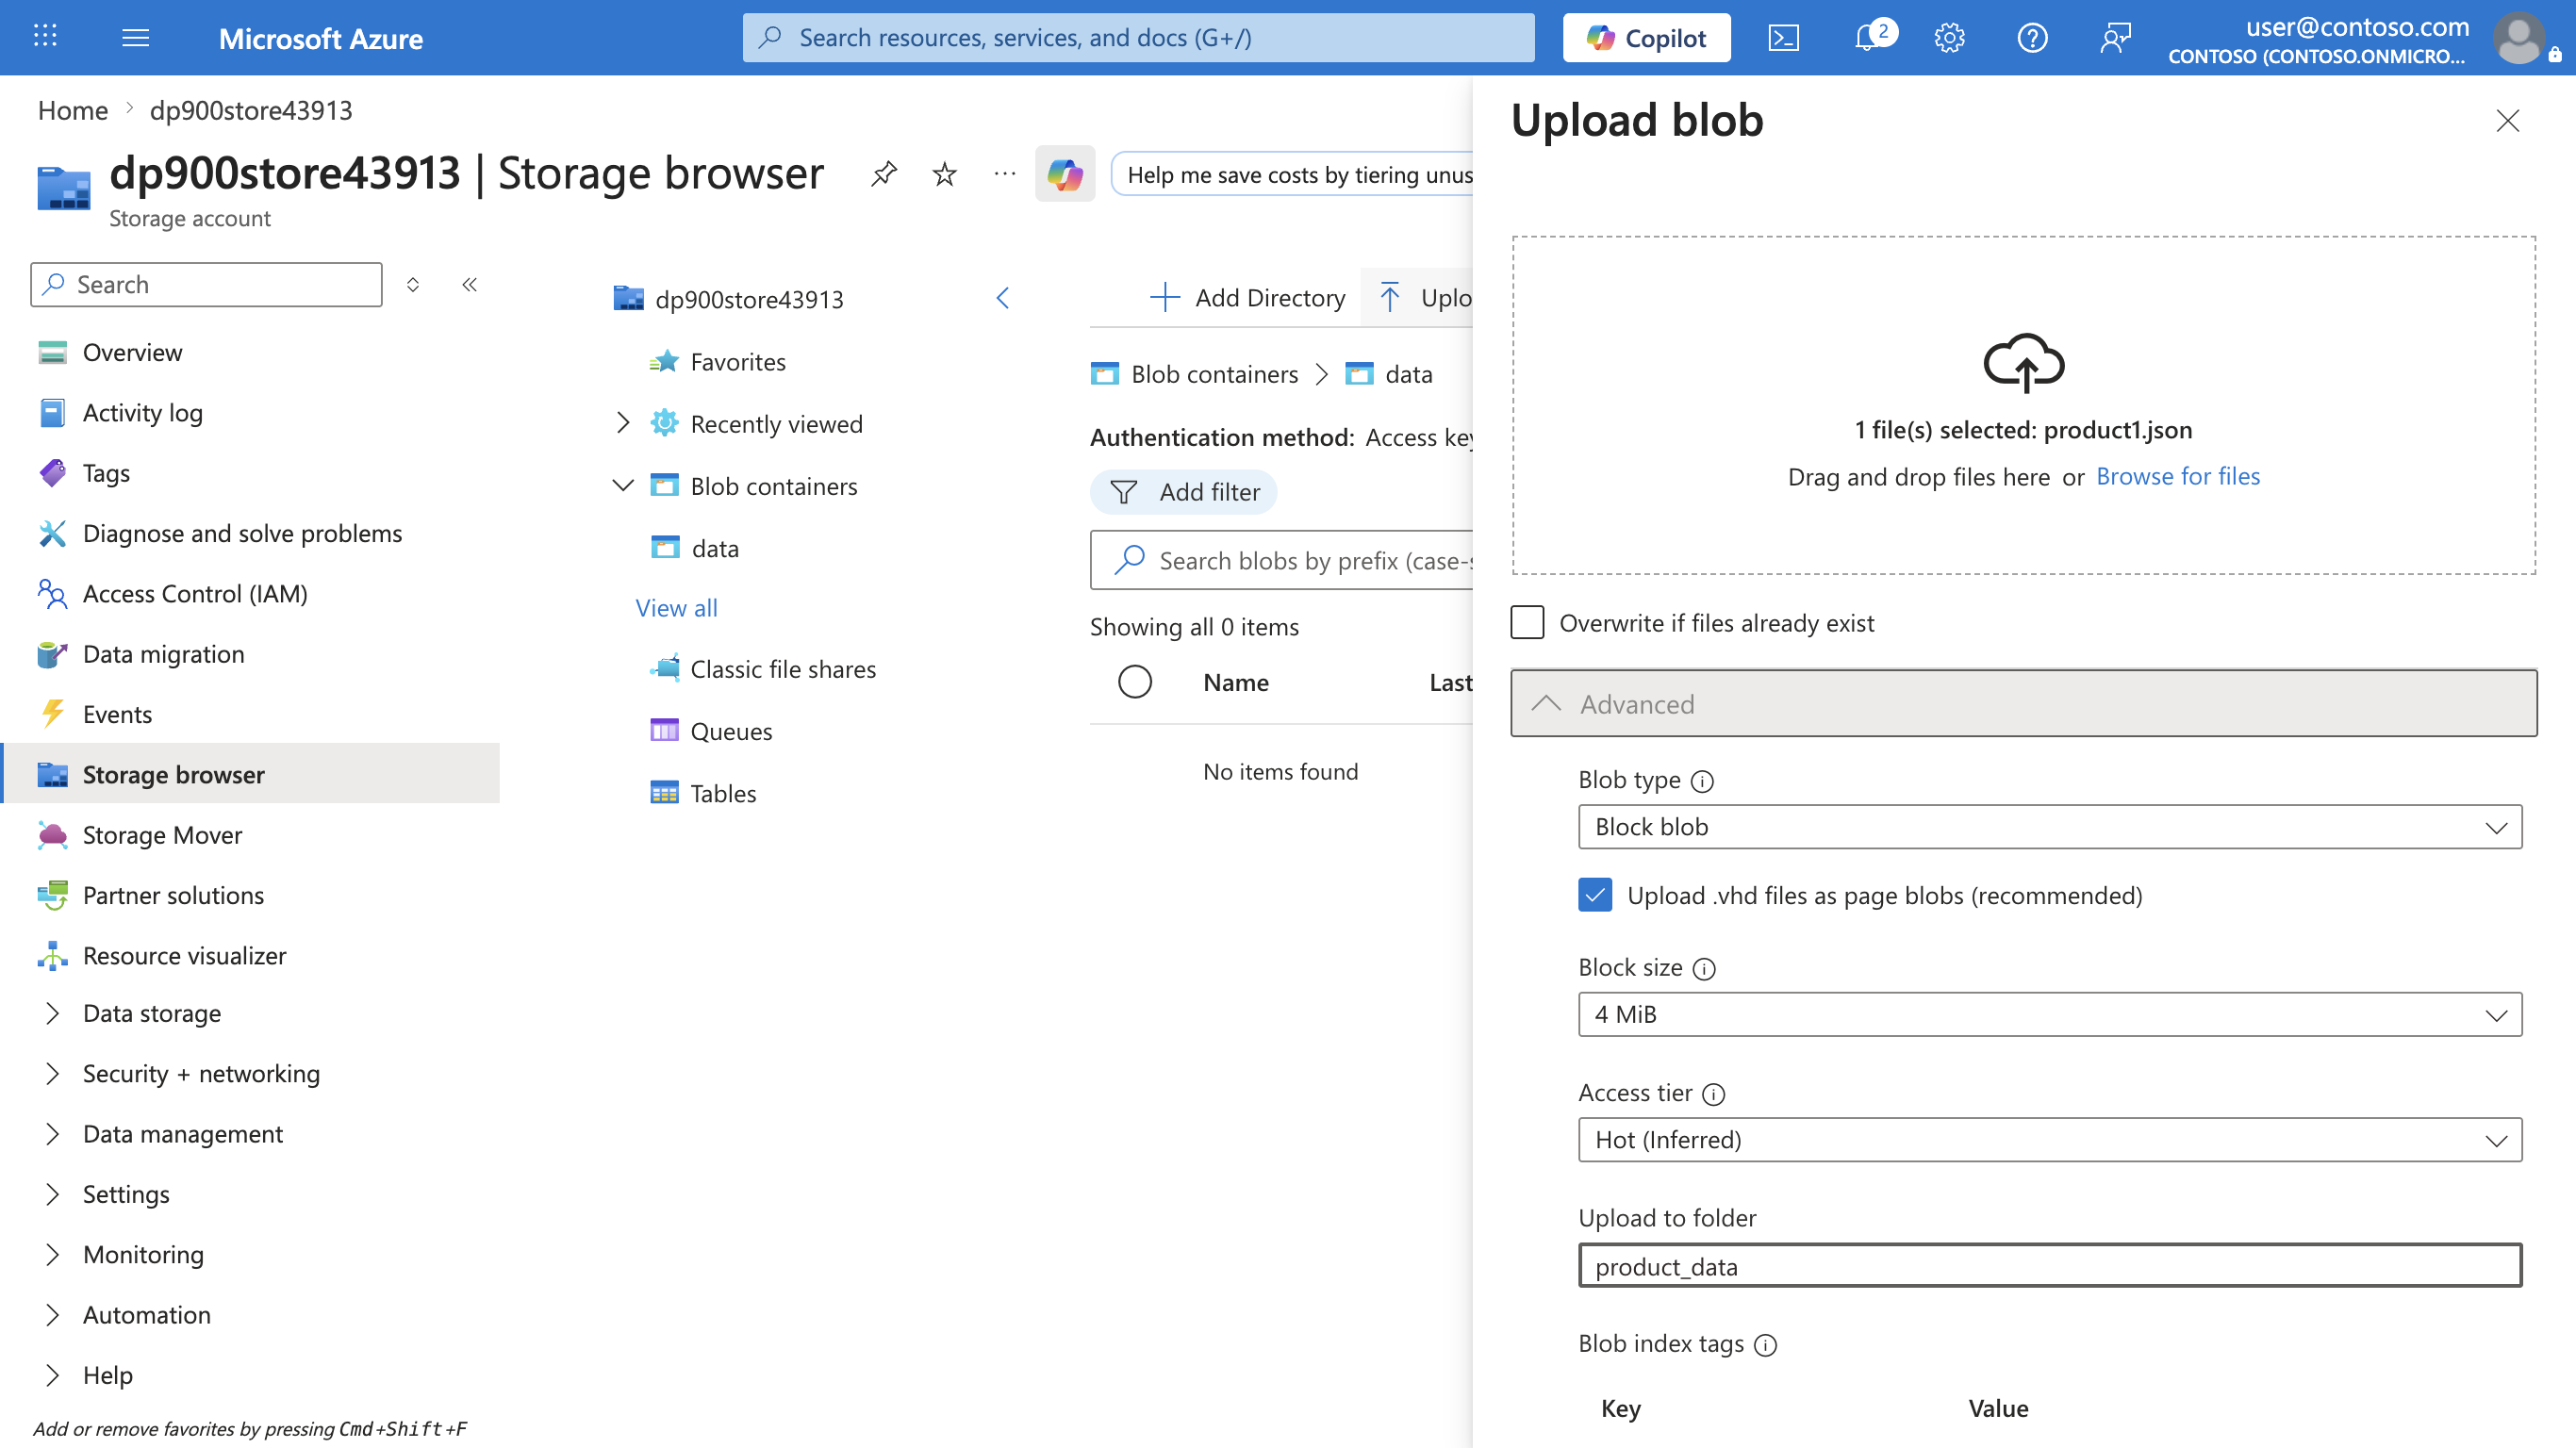Select Storage browser menu item
The image size is (2576, 1448).
click(250, 774)
